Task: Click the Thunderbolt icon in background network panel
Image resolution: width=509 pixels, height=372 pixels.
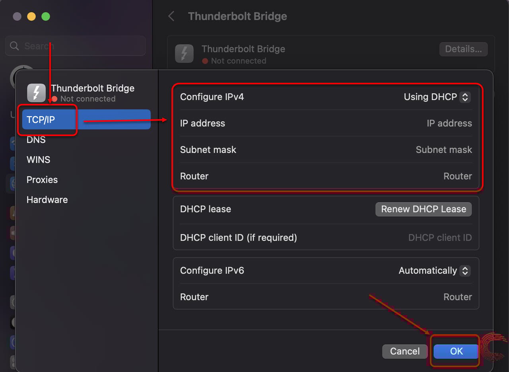Action: (184, 54)
